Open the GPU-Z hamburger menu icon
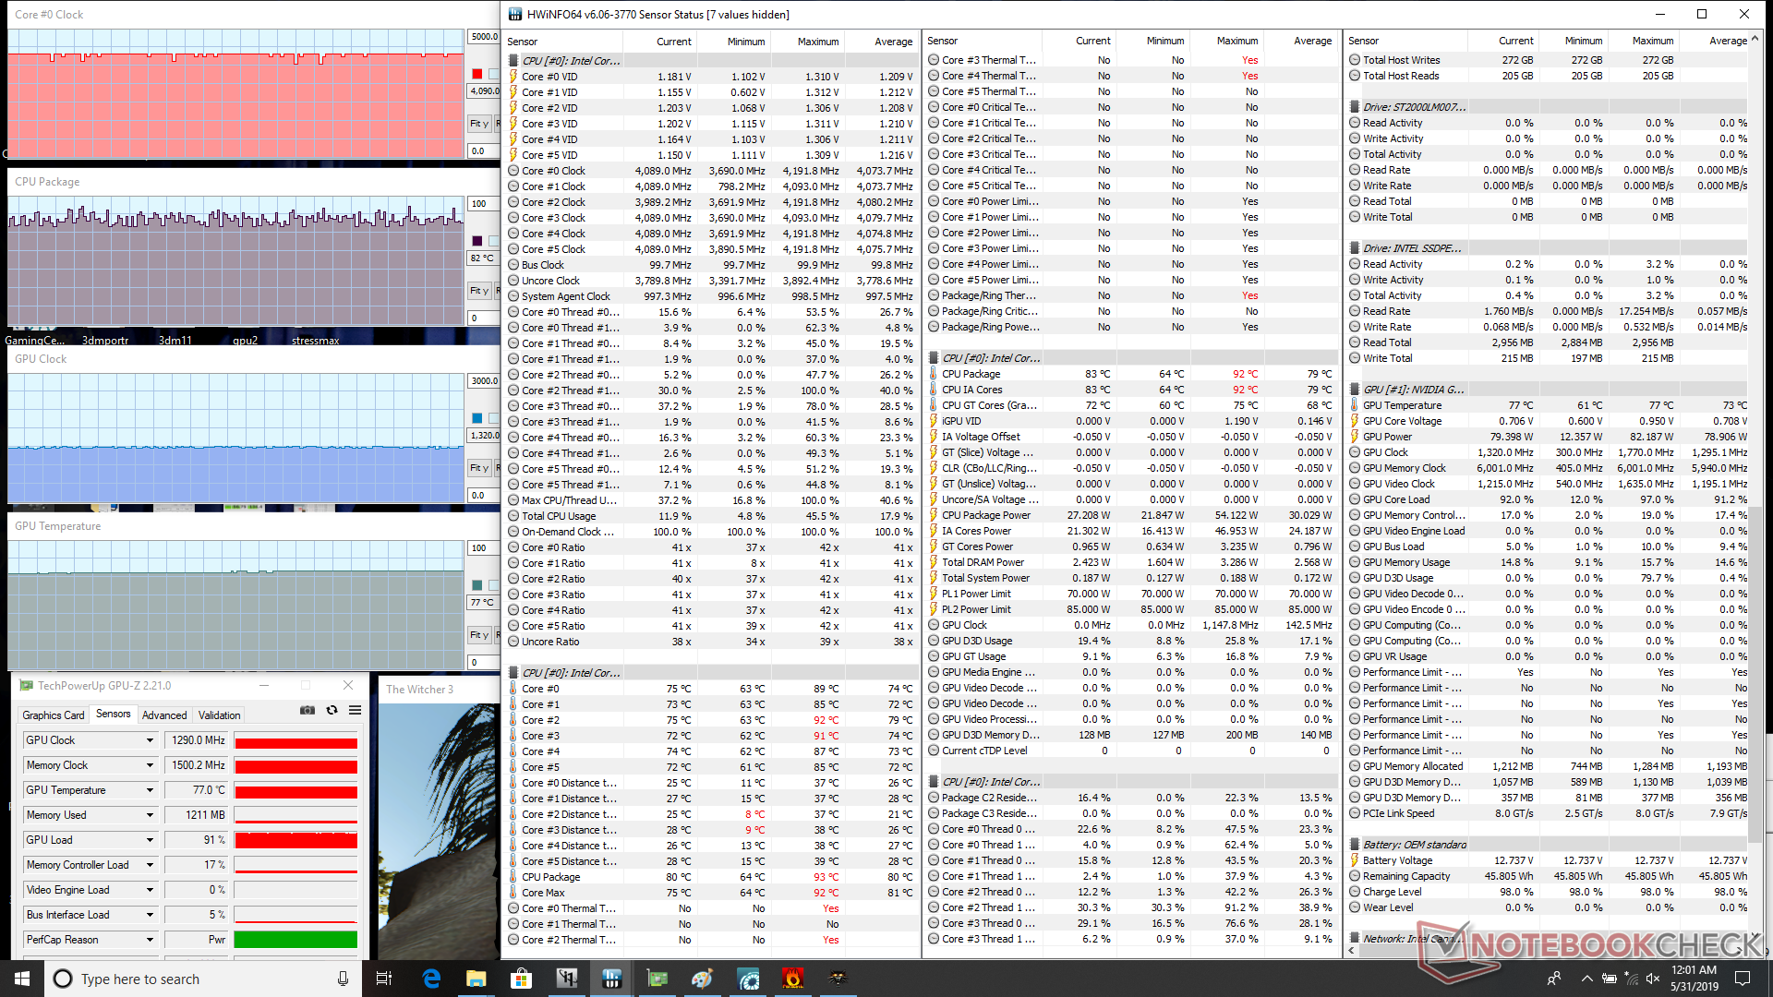The width and height of the screenshot is (1773, 997). coord(355,710)
